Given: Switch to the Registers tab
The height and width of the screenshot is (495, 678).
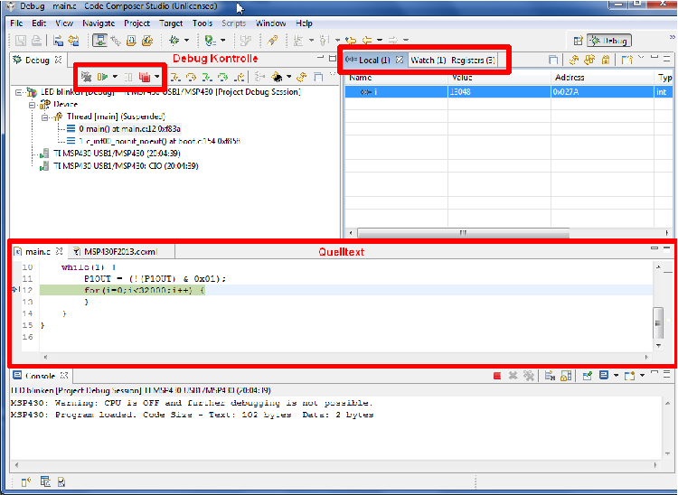Looking at the screenshot, I should [473, 60].
